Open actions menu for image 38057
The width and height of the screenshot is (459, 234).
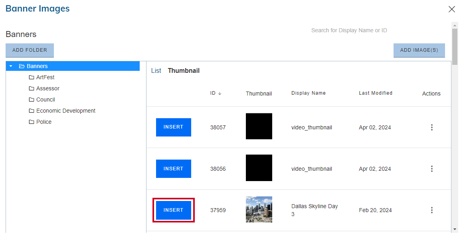[x=432, y=127]
